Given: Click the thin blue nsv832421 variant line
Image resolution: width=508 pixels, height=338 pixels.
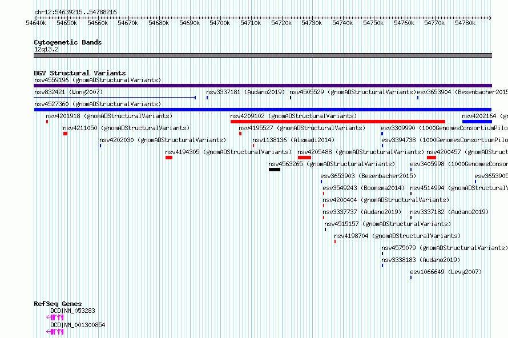Looking at the screenshot, I should pos(115,97).
